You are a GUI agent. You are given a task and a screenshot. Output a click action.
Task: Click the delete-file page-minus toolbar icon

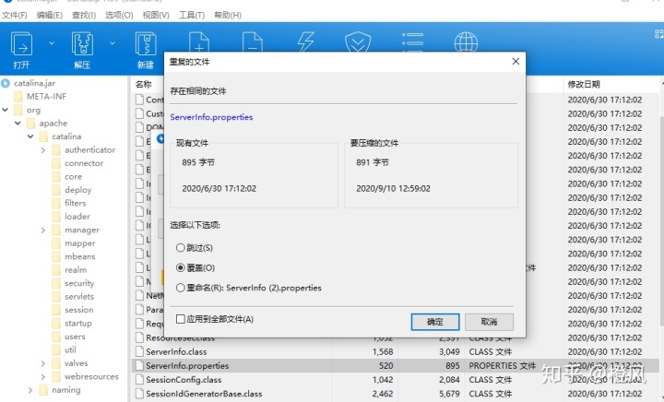coord(253,41)
